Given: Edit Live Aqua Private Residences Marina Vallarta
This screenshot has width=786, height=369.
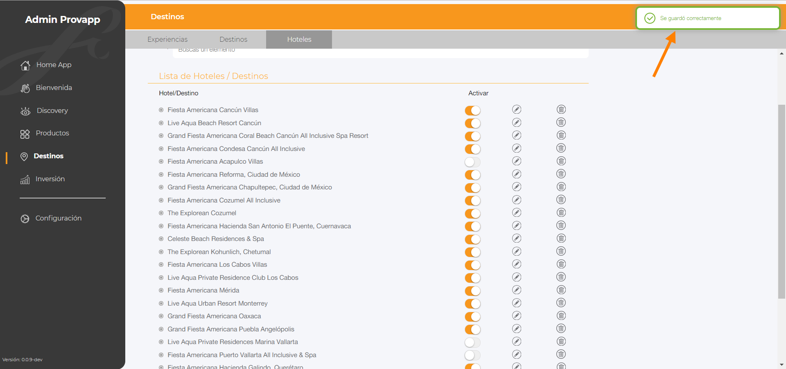Looking at the screenshot, I should pos(517,341).
